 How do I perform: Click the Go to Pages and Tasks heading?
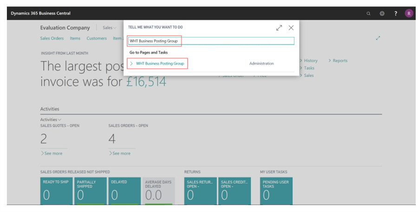149,53
